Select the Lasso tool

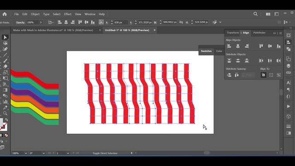tap(5, 43)
